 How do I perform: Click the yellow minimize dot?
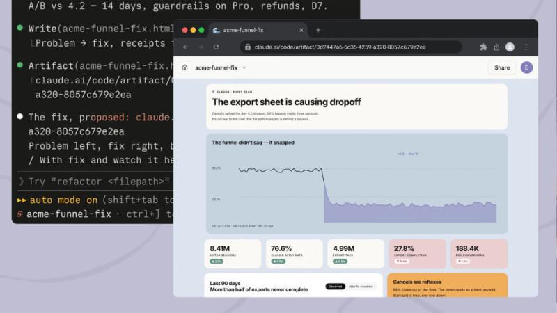(x=194, y=30)
